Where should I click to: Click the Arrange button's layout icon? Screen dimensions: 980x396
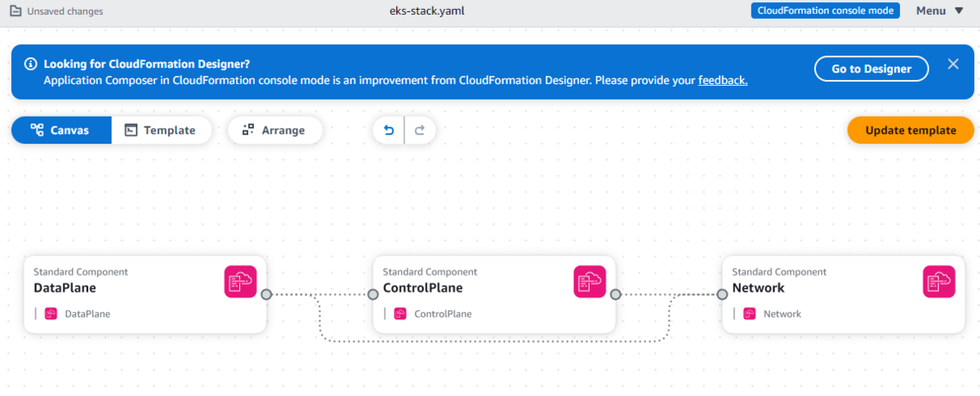(248, 130)
